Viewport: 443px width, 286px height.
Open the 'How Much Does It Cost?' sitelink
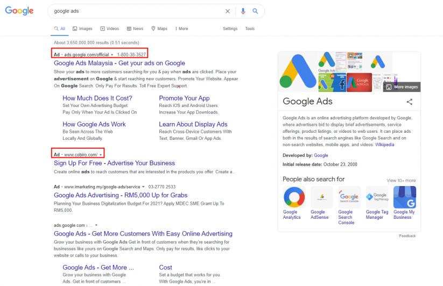point(97,98)
